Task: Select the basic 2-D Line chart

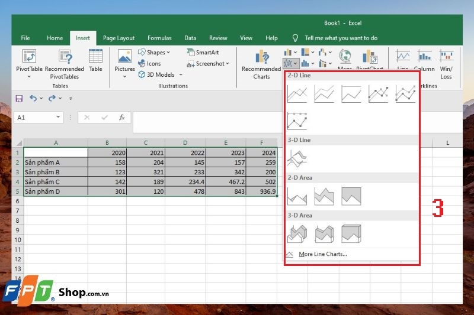Action: pos(297,94)
